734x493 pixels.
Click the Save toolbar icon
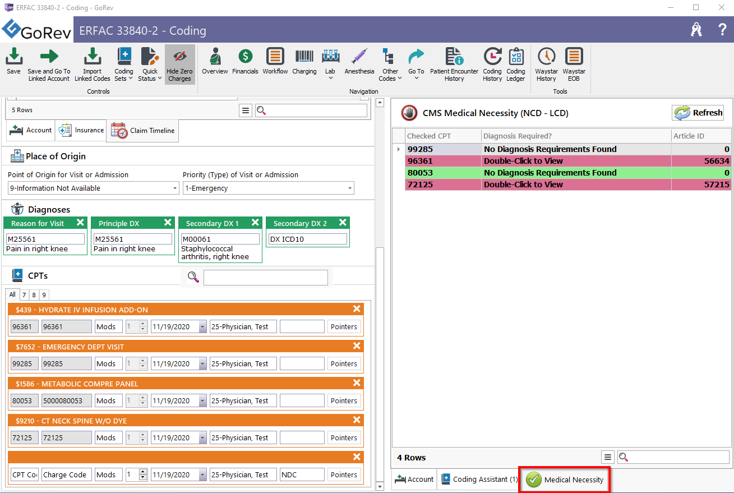point(13,61)
